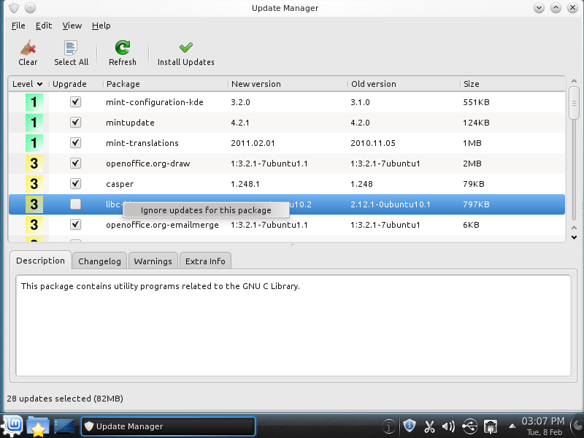Viewport: 584px width, 438px height.
Task: Sort by the New version column header
Action: 288,84
